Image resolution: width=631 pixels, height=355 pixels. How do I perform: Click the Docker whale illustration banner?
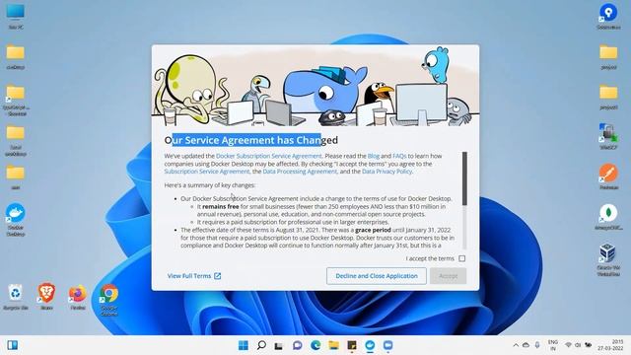tap(315, 86)
